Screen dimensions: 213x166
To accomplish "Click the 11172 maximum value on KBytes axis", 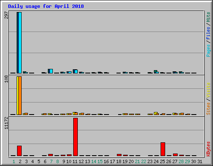I will 6,123.
